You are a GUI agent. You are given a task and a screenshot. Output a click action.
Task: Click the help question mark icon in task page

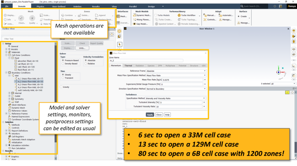point(112,34)
